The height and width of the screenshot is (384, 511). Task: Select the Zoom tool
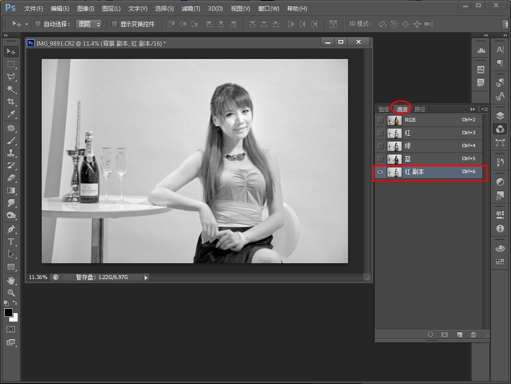11,292
